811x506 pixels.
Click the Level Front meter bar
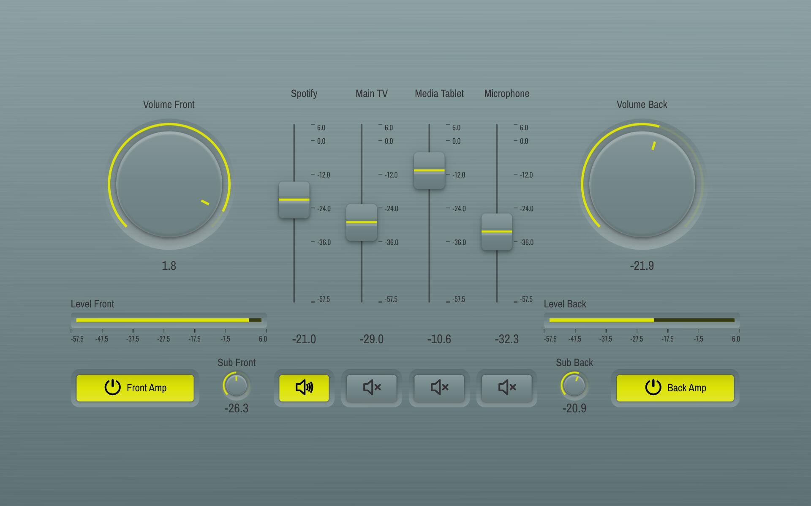(x=169, y=320)
